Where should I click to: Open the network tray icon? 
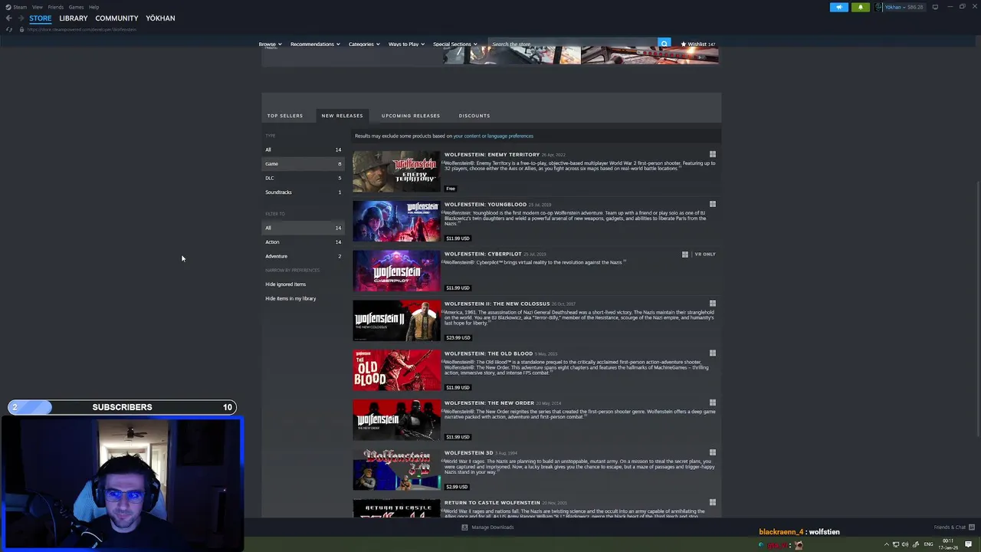(896, 544)
